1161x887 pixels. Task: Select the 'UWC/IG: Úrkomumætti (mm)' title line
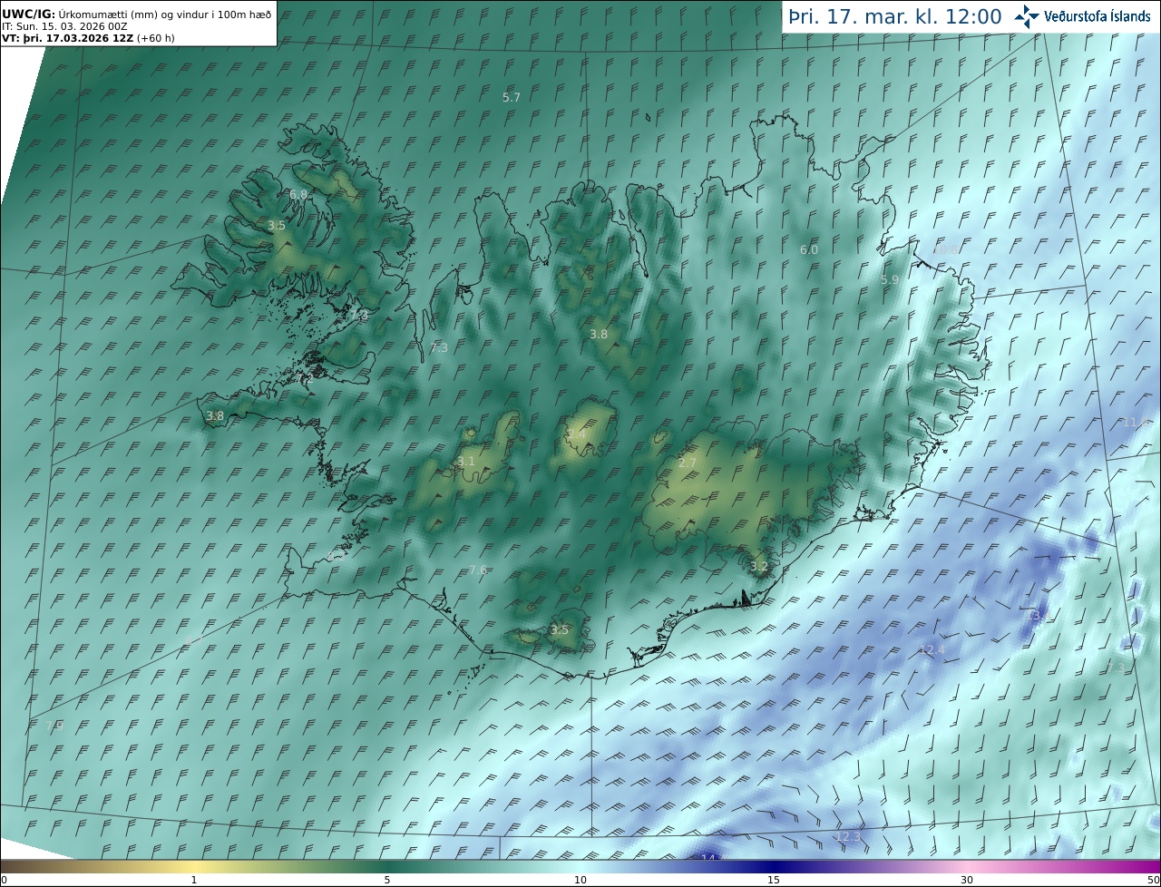point(137,14)
